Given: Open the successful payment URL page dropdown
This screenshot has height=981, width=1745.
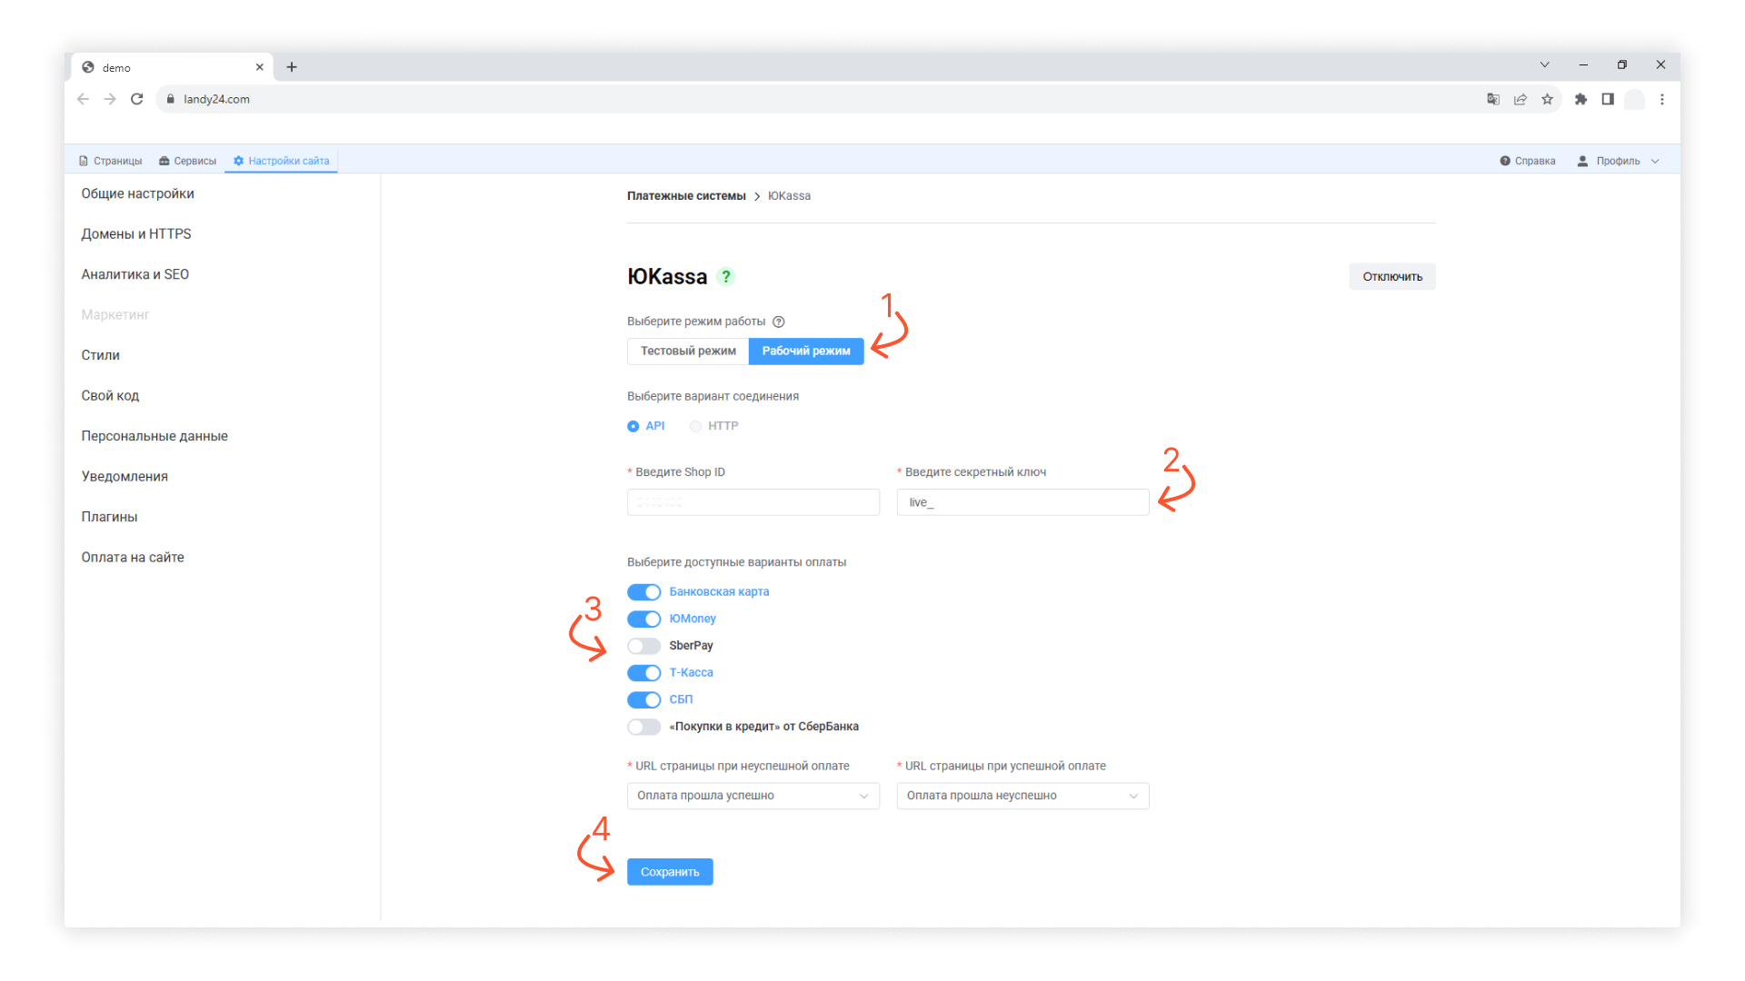Looking at the screenshot, I should click(x=1022, y=796).
